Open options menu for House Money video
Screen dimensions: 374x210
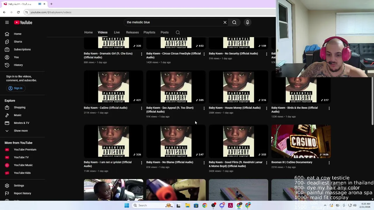[266, 108]
